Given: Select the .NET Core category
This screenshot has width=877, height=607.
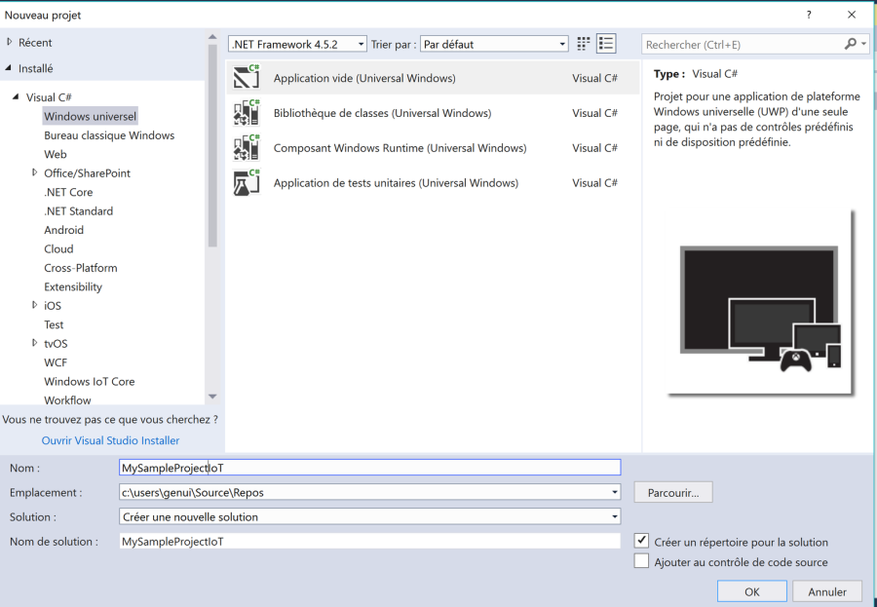Looking at the screenshot, I should pos(68,192).
